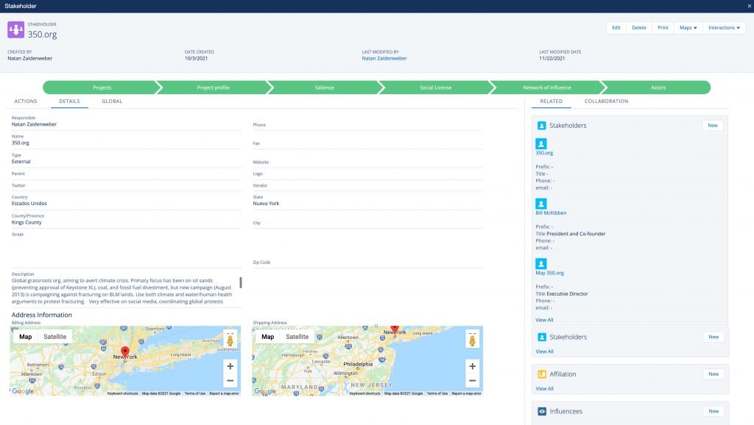Image resolution: width=754 pixels, height=425 pixels.
Task: Click the title Executive Director
Action: coord(568,294)
